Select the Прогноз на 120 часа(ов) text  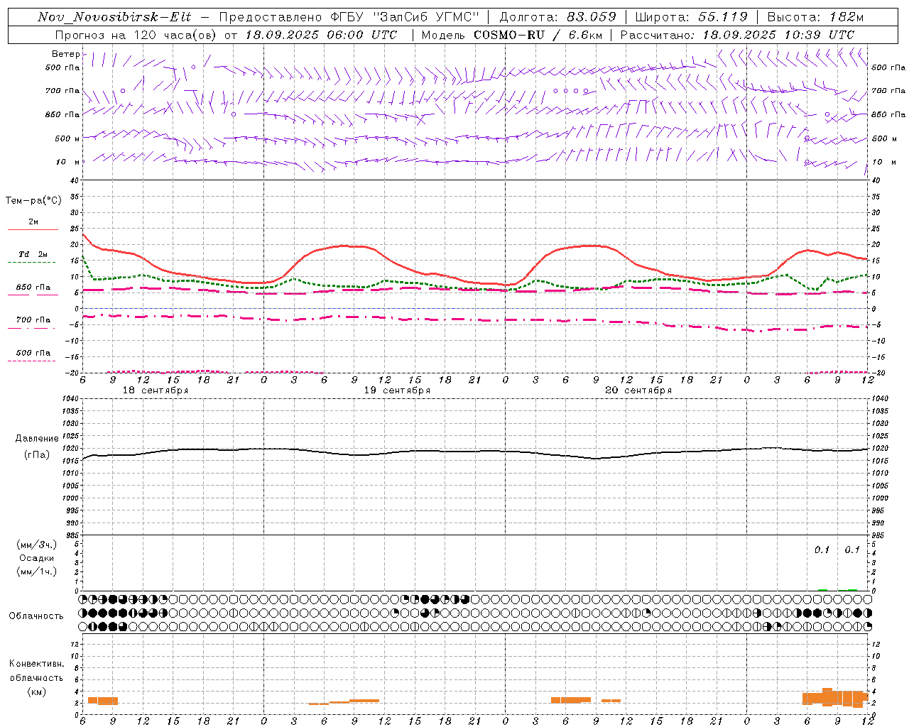[x=135, y=35]
